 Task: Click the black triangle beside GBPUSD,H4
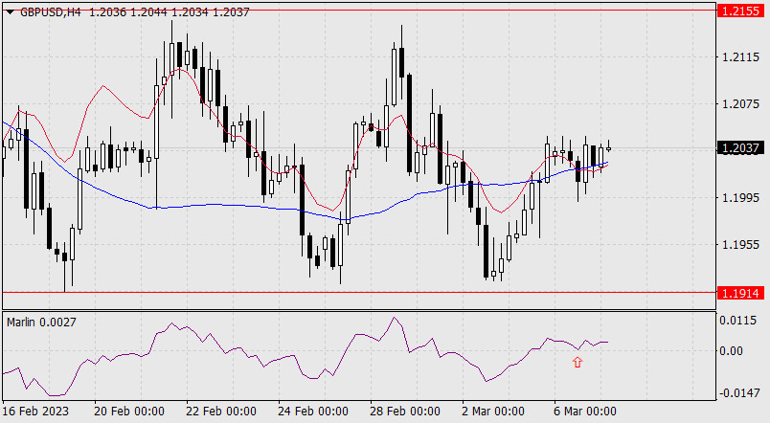[10, 11]
